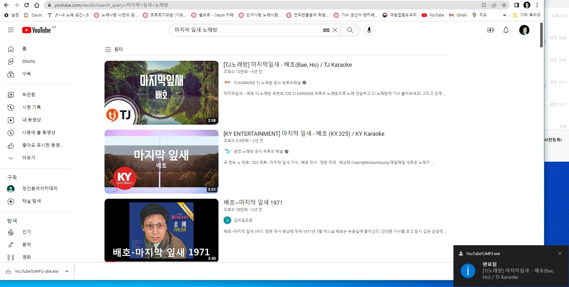Share this page from the address bar

(494, 5)
